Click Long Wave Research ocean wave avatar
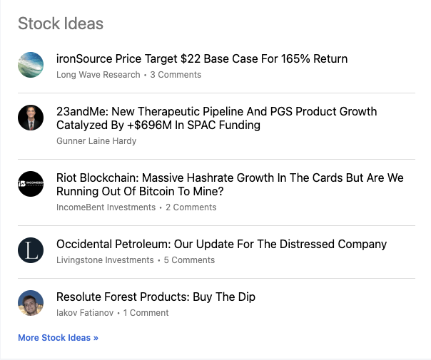 [31, 65]
